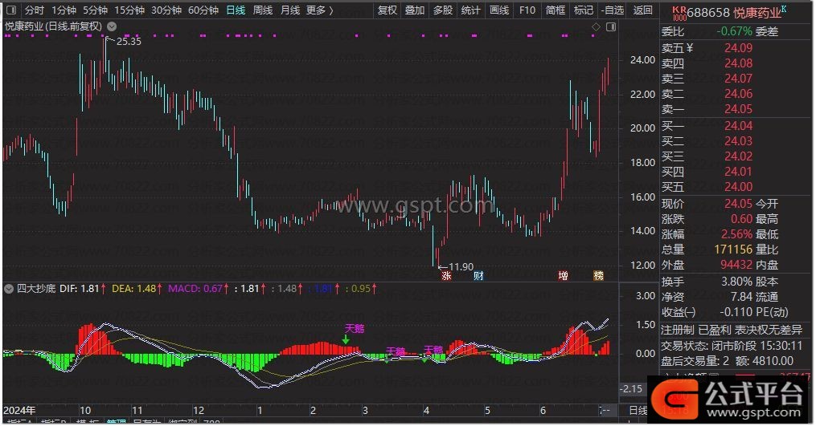Click the MACD: 0.67 indicator value
Image resolution: width=816 pixels, height=426 pixels.
coord(199,288)
